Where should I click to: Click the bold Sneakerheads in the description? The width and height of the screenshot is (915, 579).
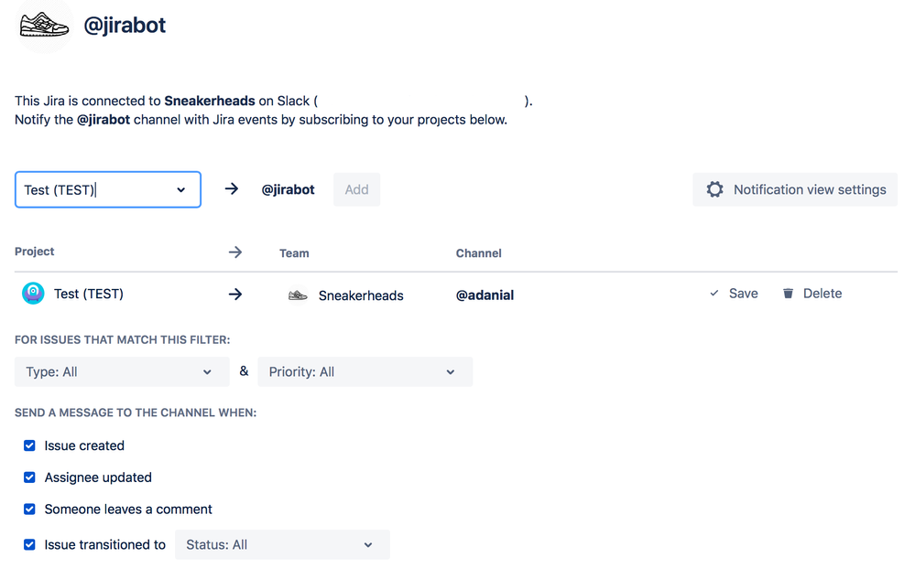click(x=210, y=101)
